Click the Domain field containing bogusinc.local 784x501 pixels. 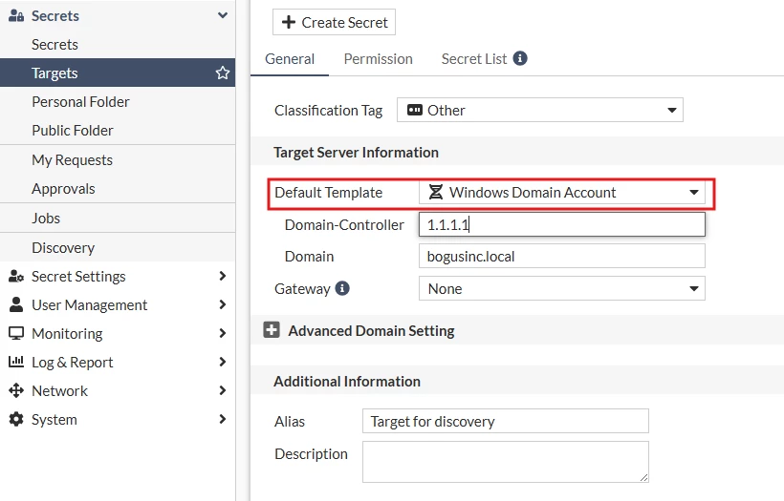click(562, 256)
